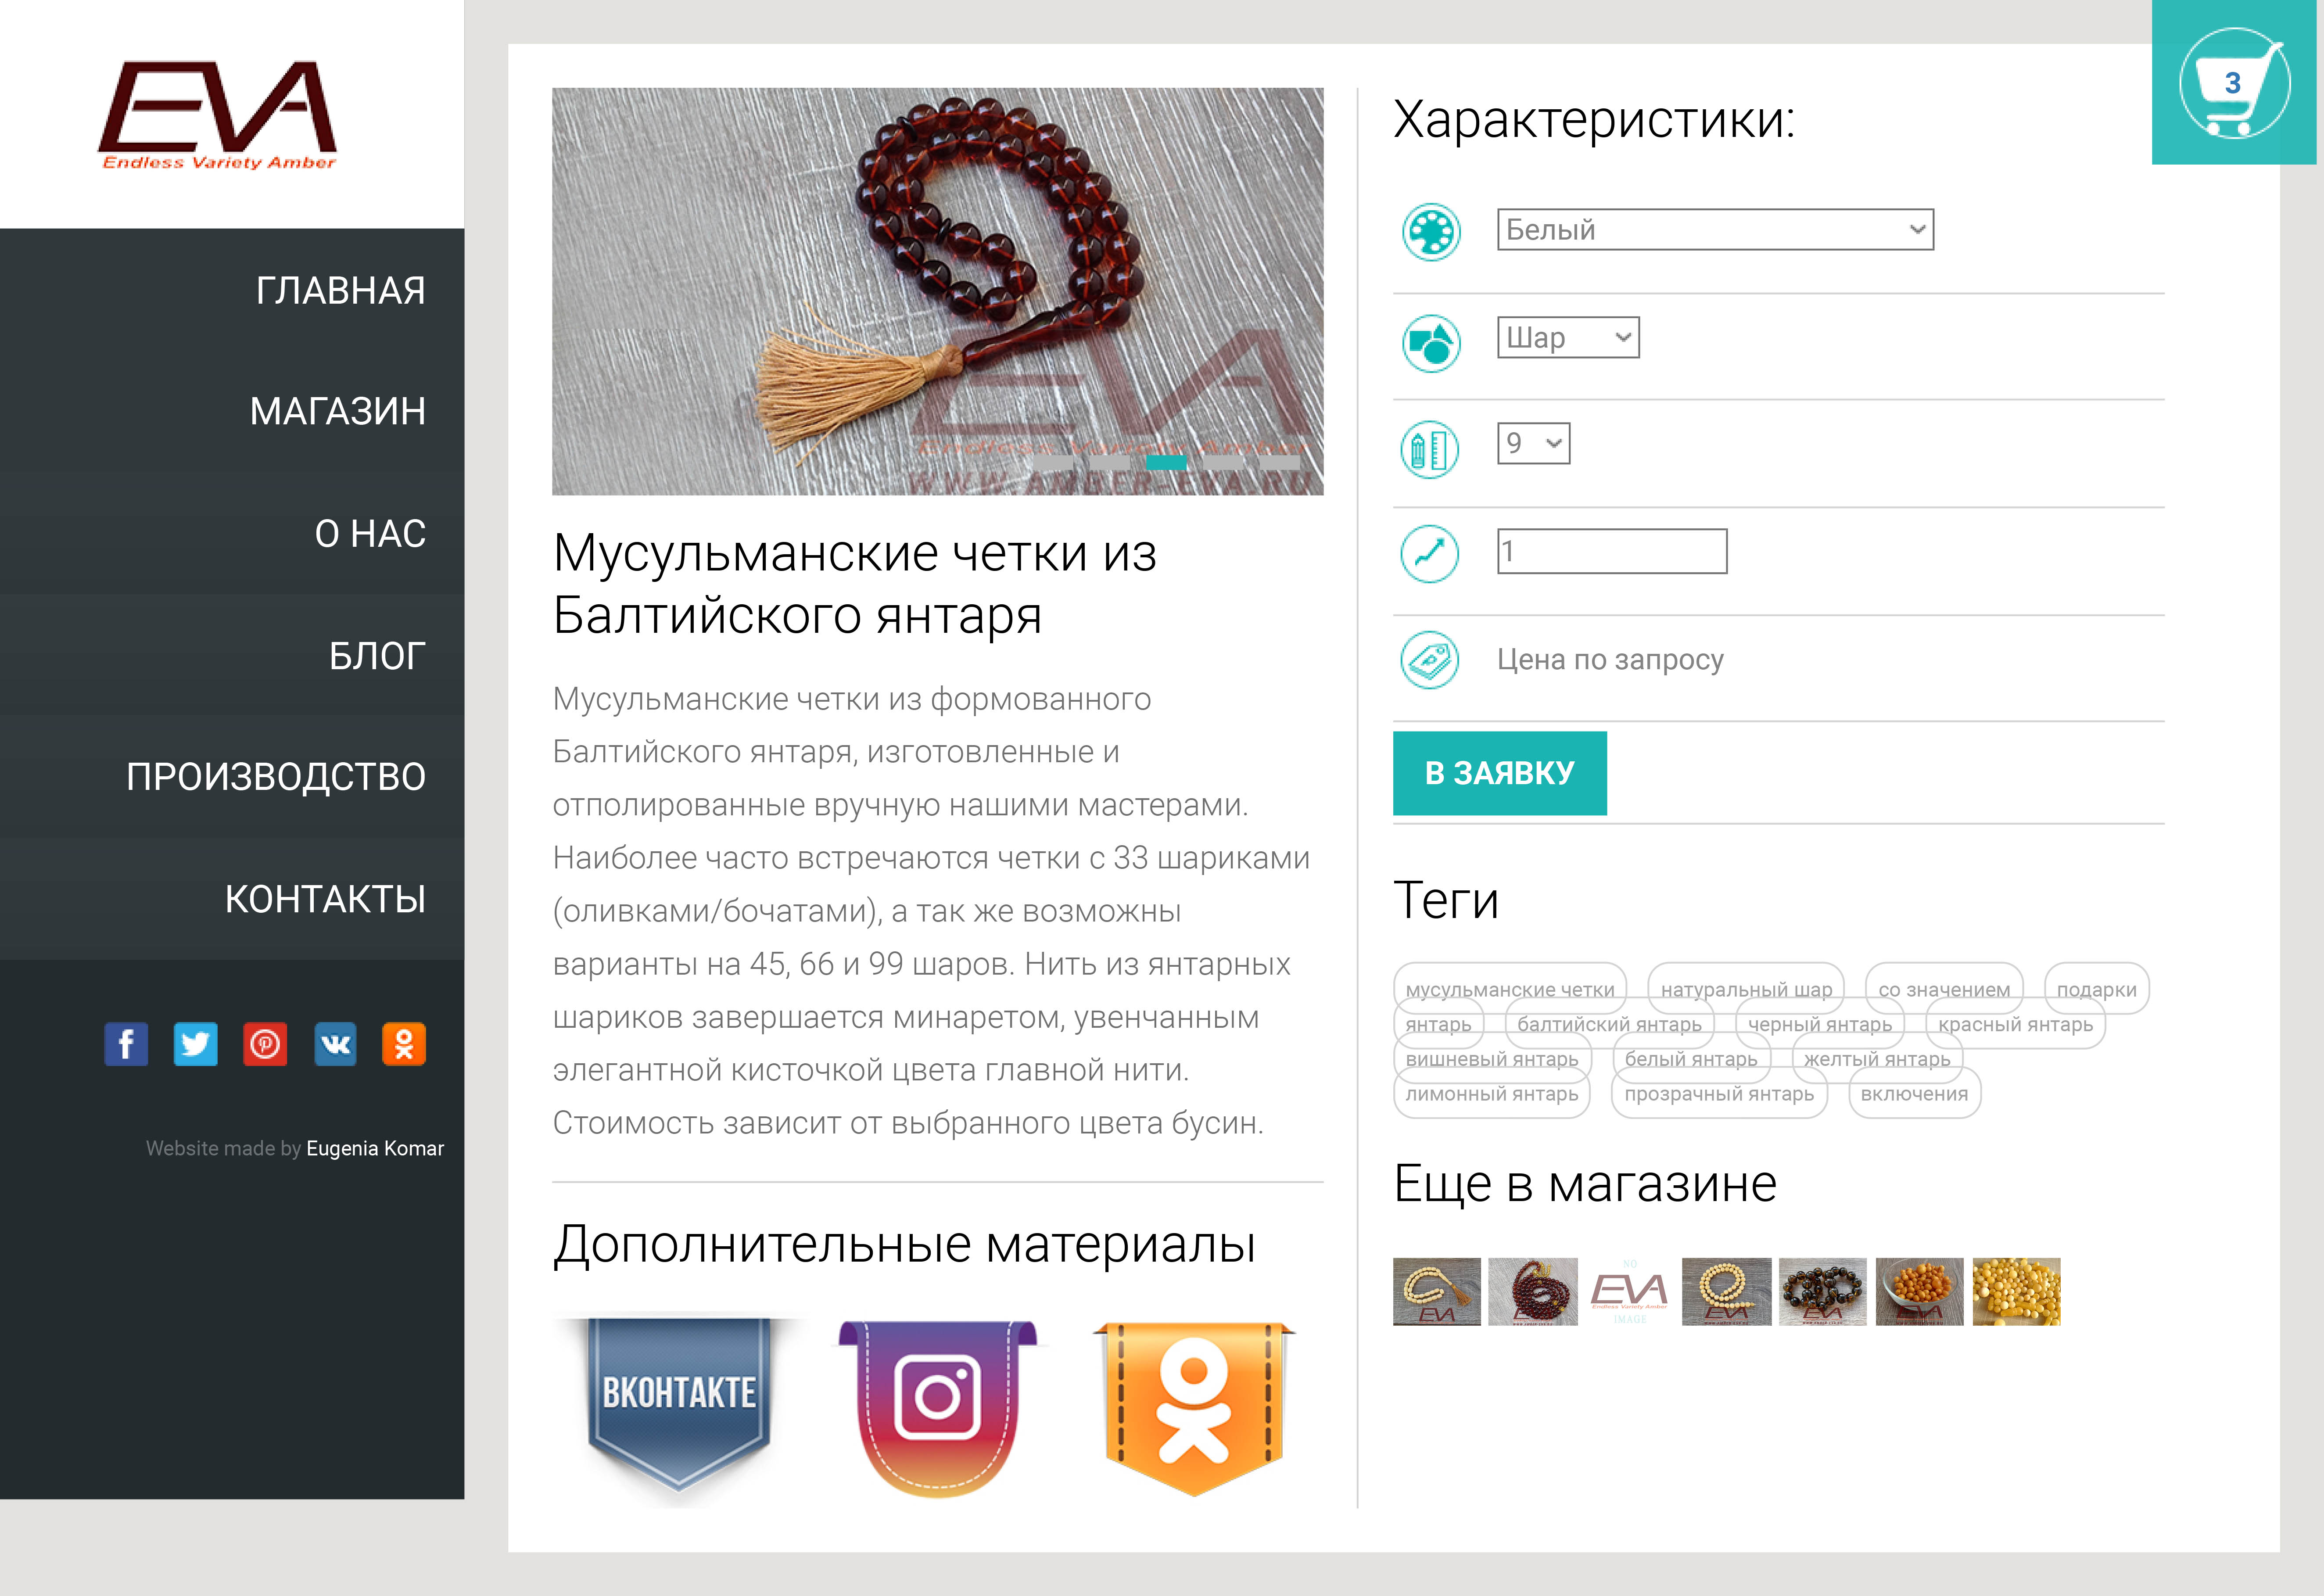Screen dimensions: 2324x1596
Task: Open the orange beads in bowl thumbnail
Action: pyautogui.click(x=1920, y=1291)
